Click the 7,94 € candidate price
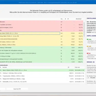 (72, 79)
